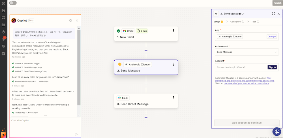
Task: Click the Beta badge next to Copilot
Action: click(x=31, y=21)
